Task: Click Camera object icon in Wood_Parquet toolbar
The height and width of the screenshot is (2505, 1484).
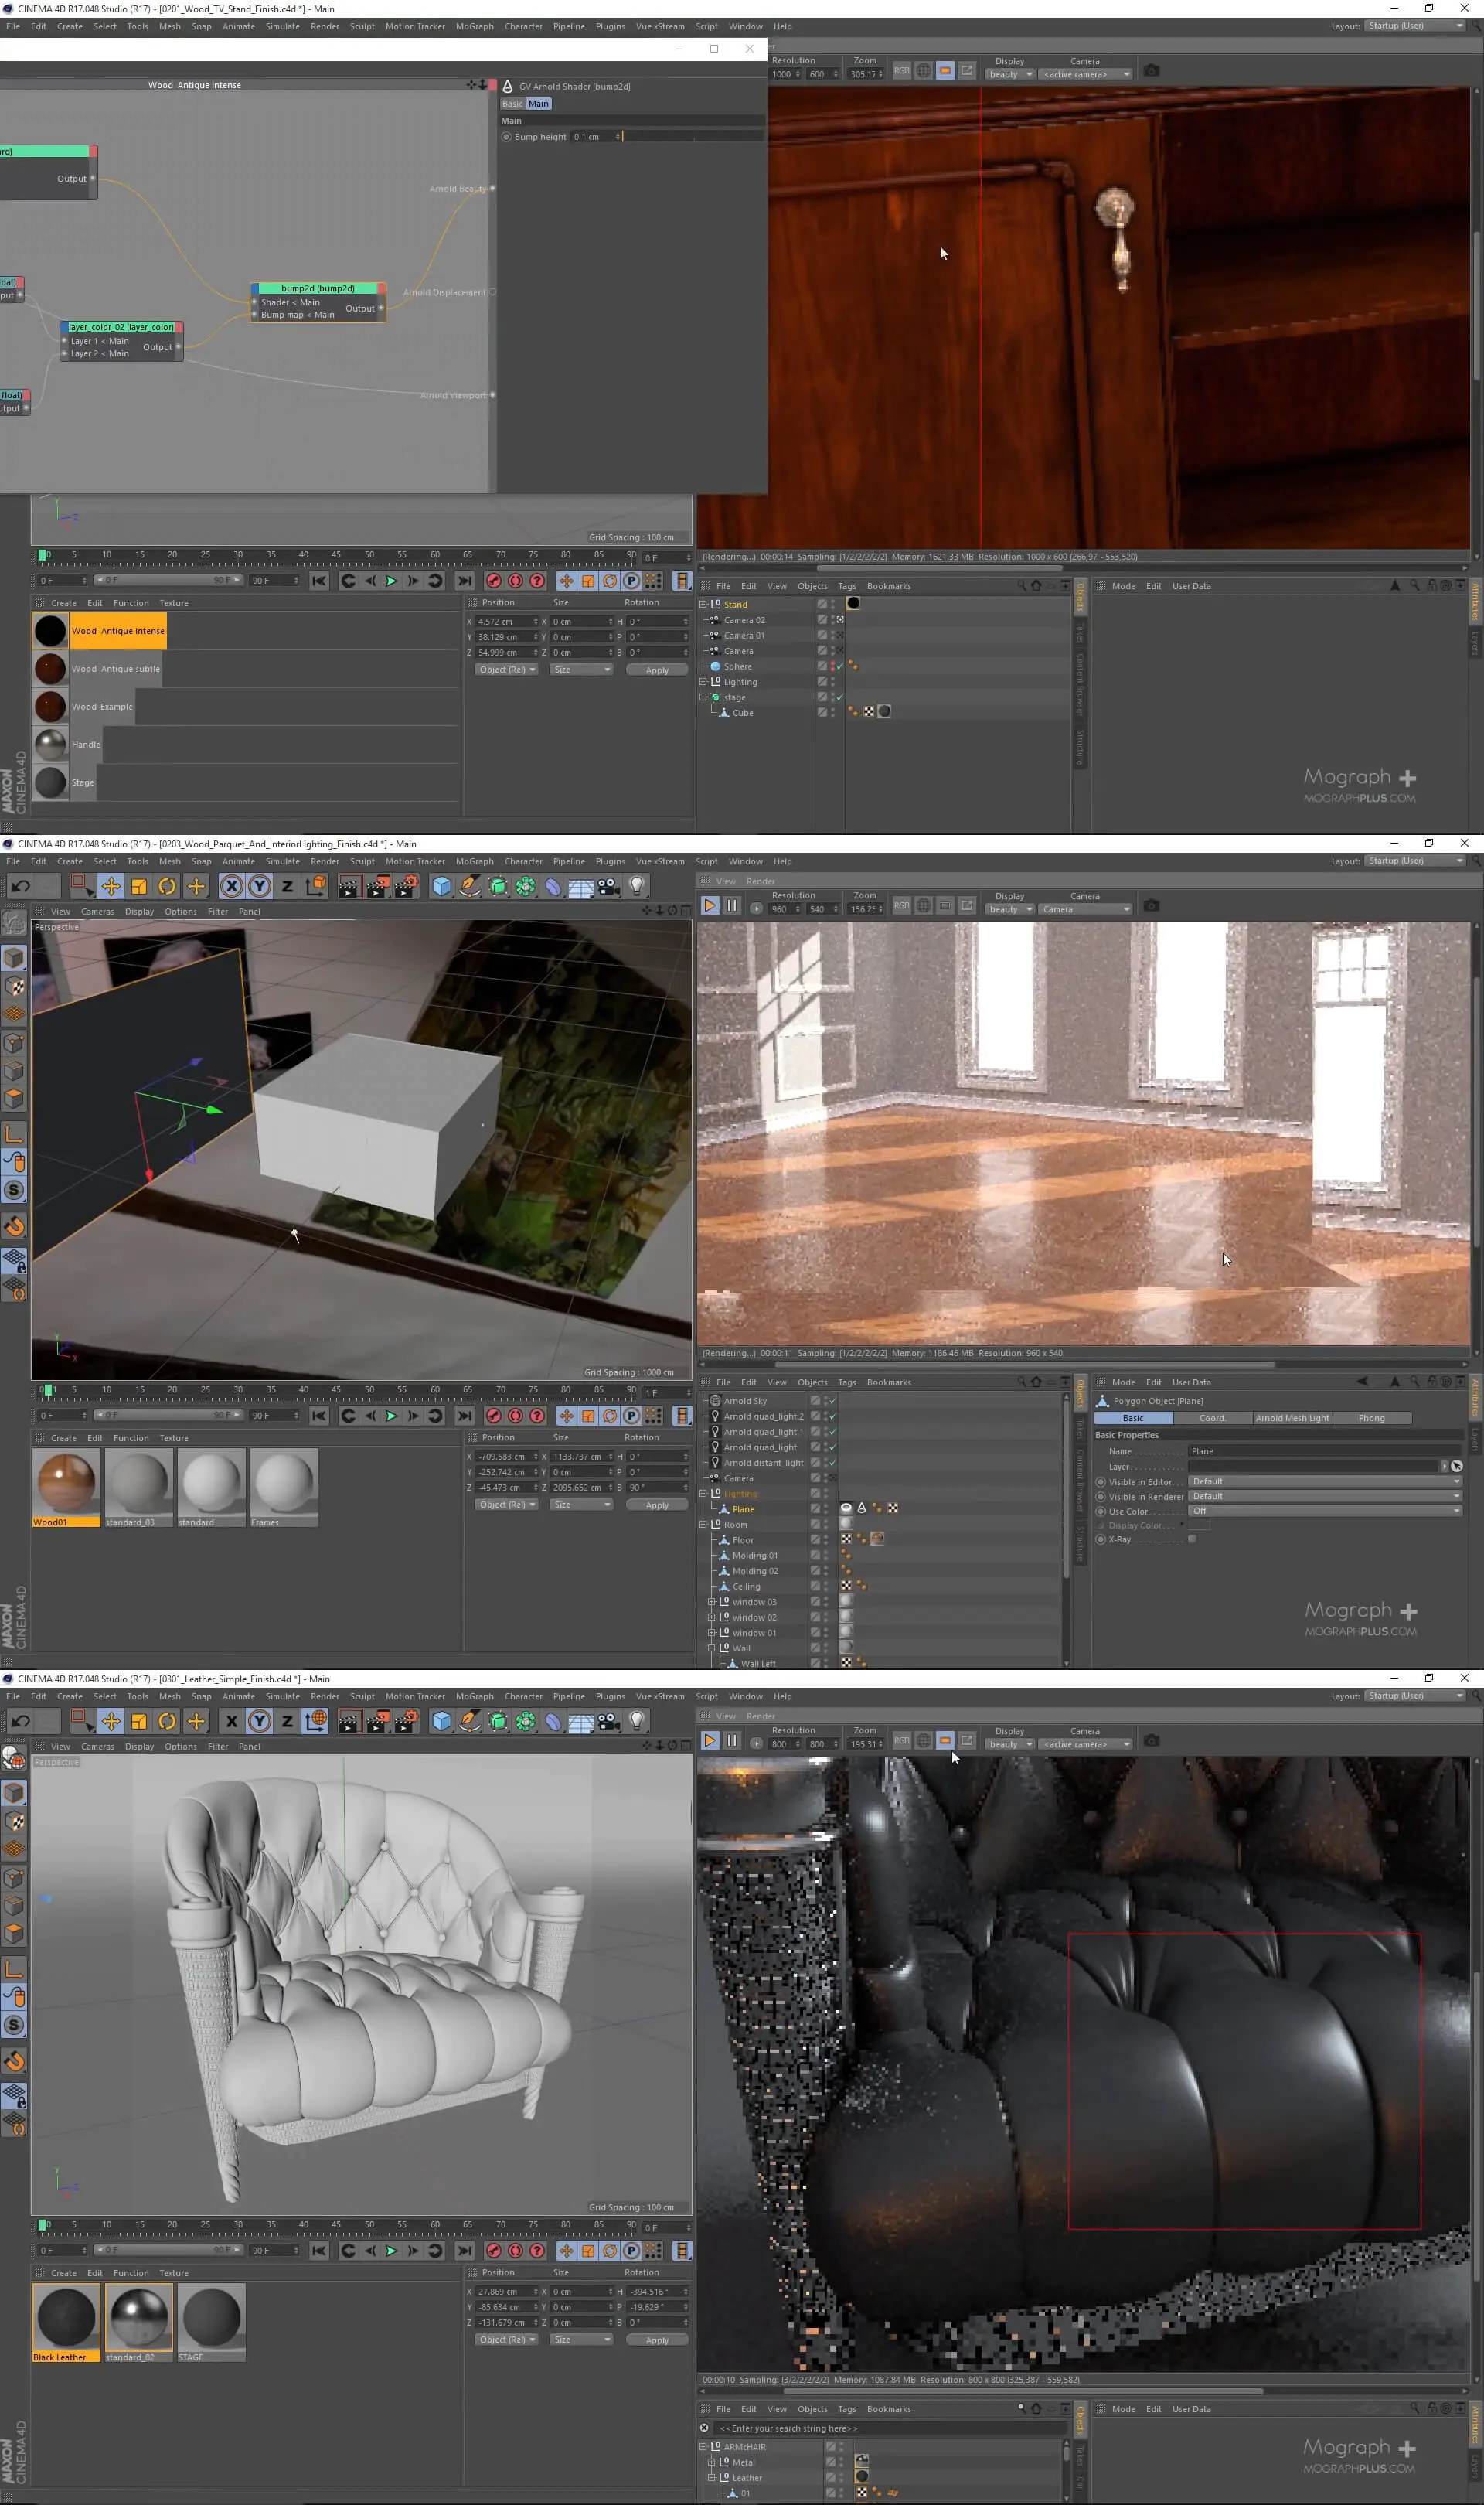Action: [608, 886]
